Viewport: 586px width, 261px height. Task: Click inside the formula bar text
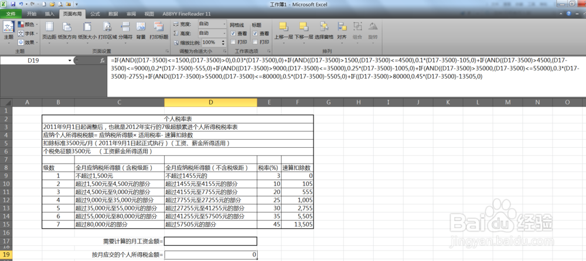coord(346,69)
